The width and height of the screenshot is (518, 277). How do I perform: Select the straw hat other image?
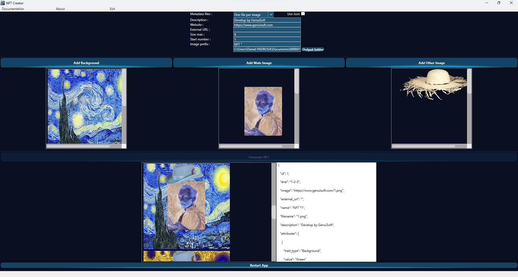434,85
